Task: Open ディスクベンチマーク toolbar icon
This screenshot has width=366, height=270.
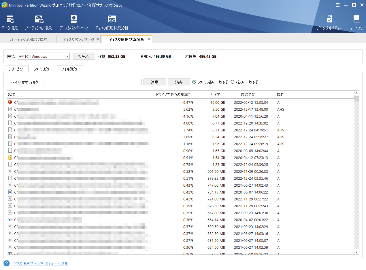Action: [x=74, y=20]
